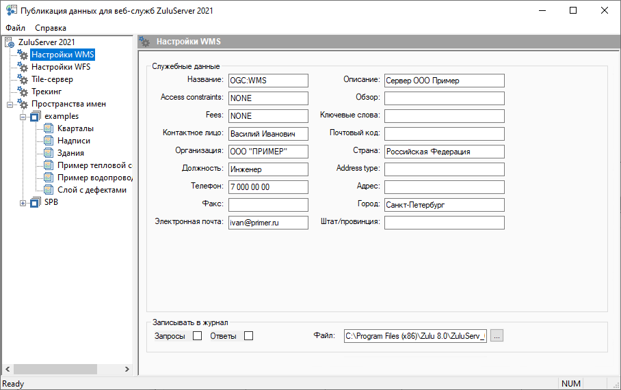Open the Файл menu
Image resolution: width=621 pixels, height=390 pixels.
tap(15, 28)
